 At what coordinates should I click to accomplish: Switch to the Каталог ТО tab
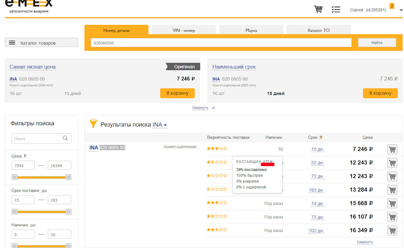click(x=319, y=30)
